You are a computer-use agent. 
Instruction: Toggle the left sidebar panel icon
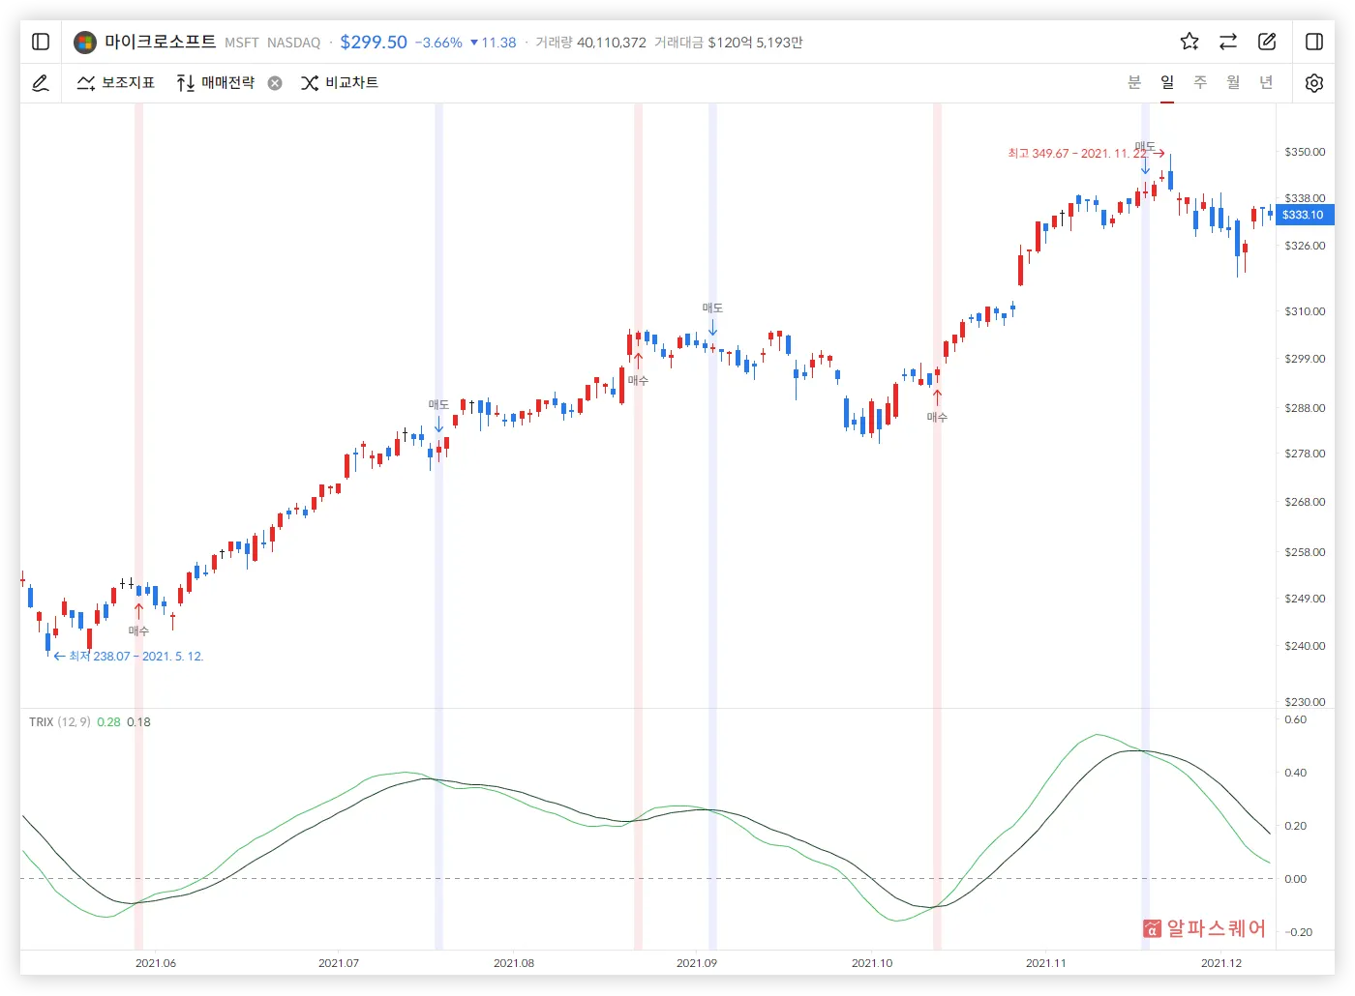(x=41, y=42)
